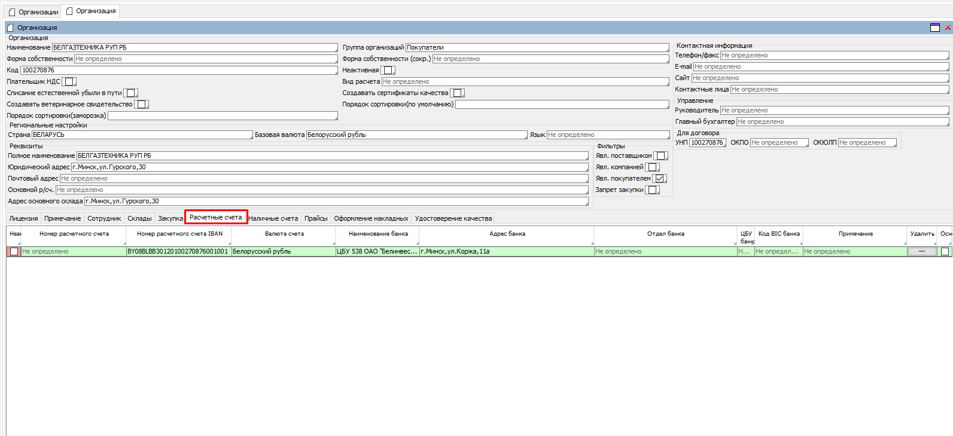Go to the Лицензия tab

click(23, 219)
